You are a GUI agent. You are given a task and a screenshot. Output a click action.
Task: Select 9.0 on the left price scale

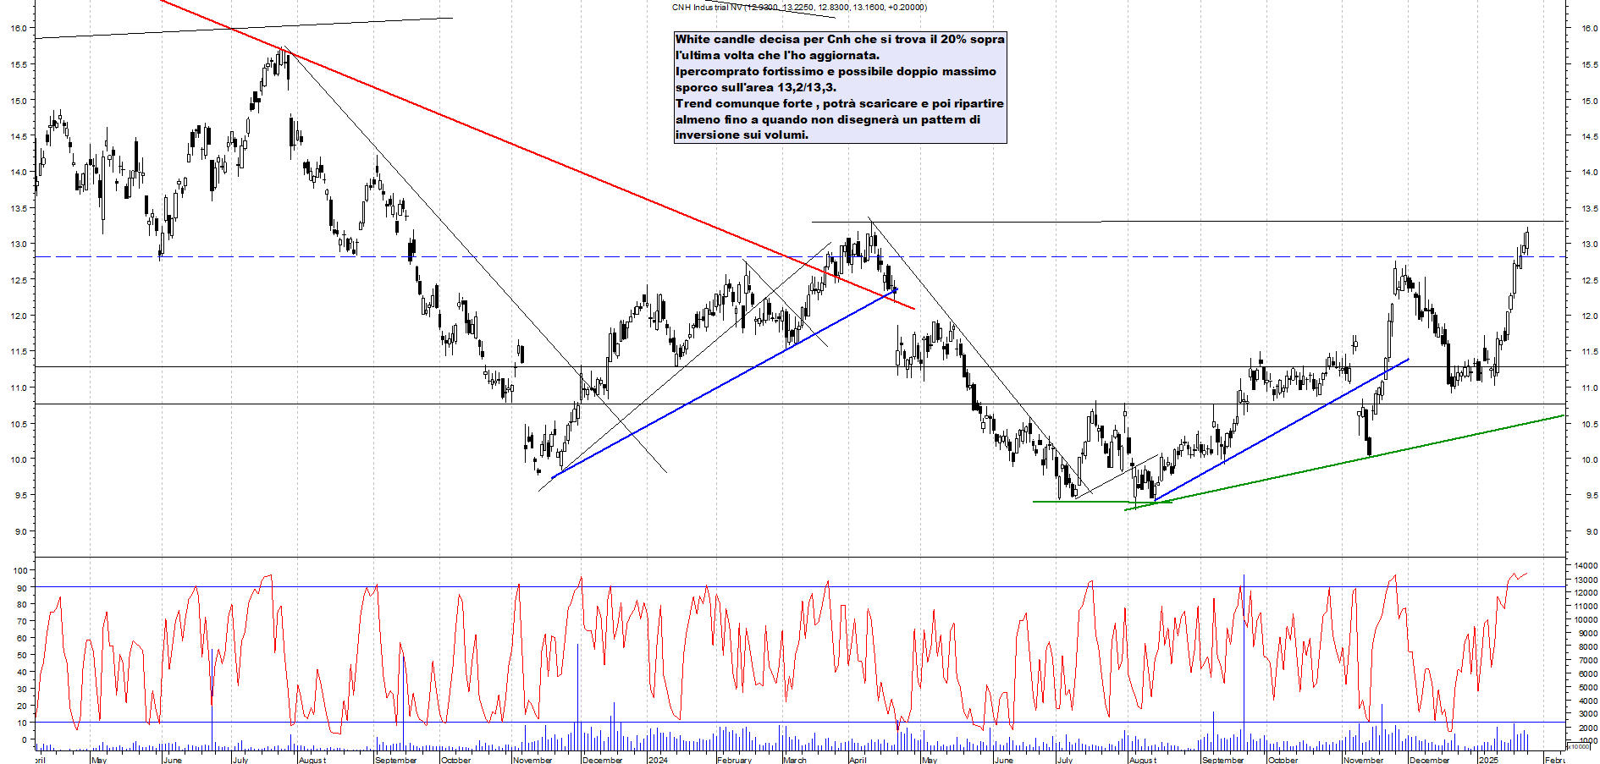21,531
